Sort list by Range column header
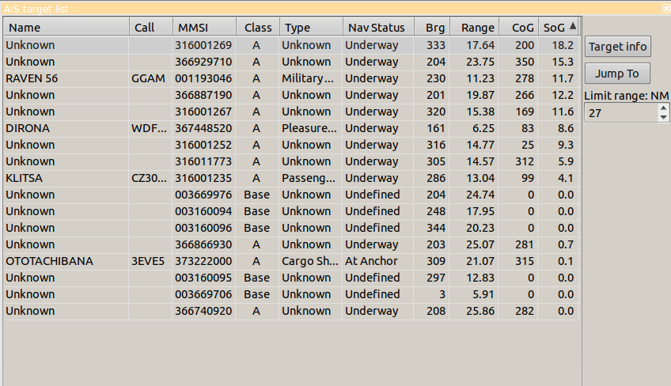 475,28
